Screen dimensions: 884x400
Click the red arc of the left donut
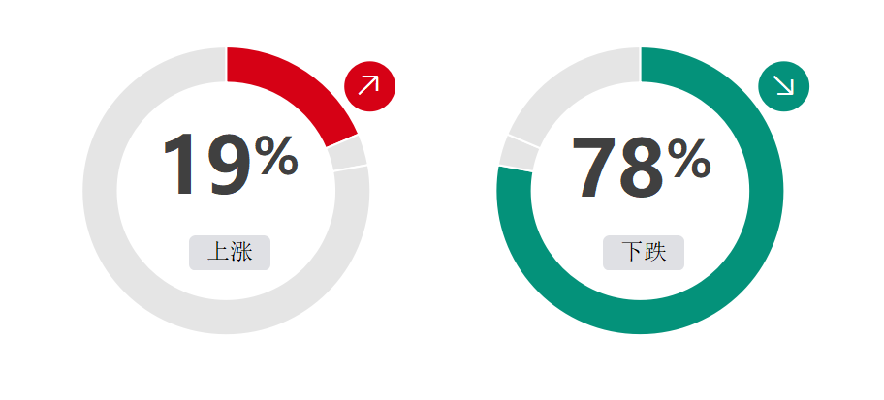(x=299, y=87)
